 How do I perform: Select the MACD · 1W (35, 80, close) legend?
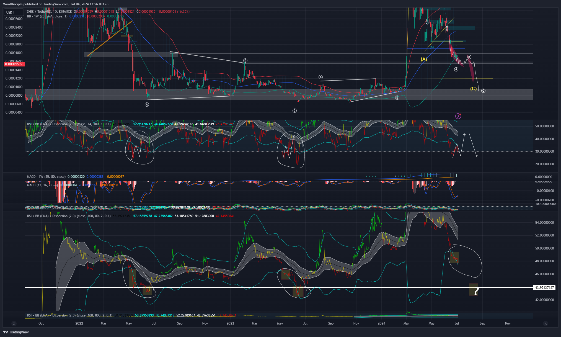coord(46,177)
